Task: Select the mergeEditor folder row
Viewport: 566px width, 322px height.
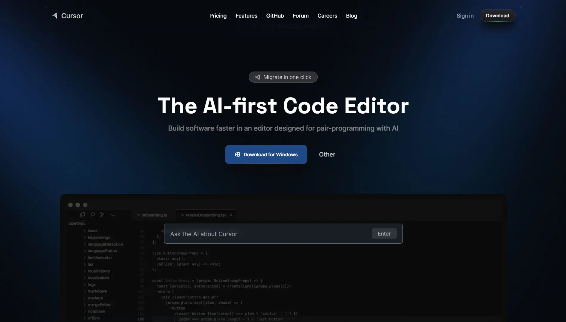Action: tap(97, 305)
